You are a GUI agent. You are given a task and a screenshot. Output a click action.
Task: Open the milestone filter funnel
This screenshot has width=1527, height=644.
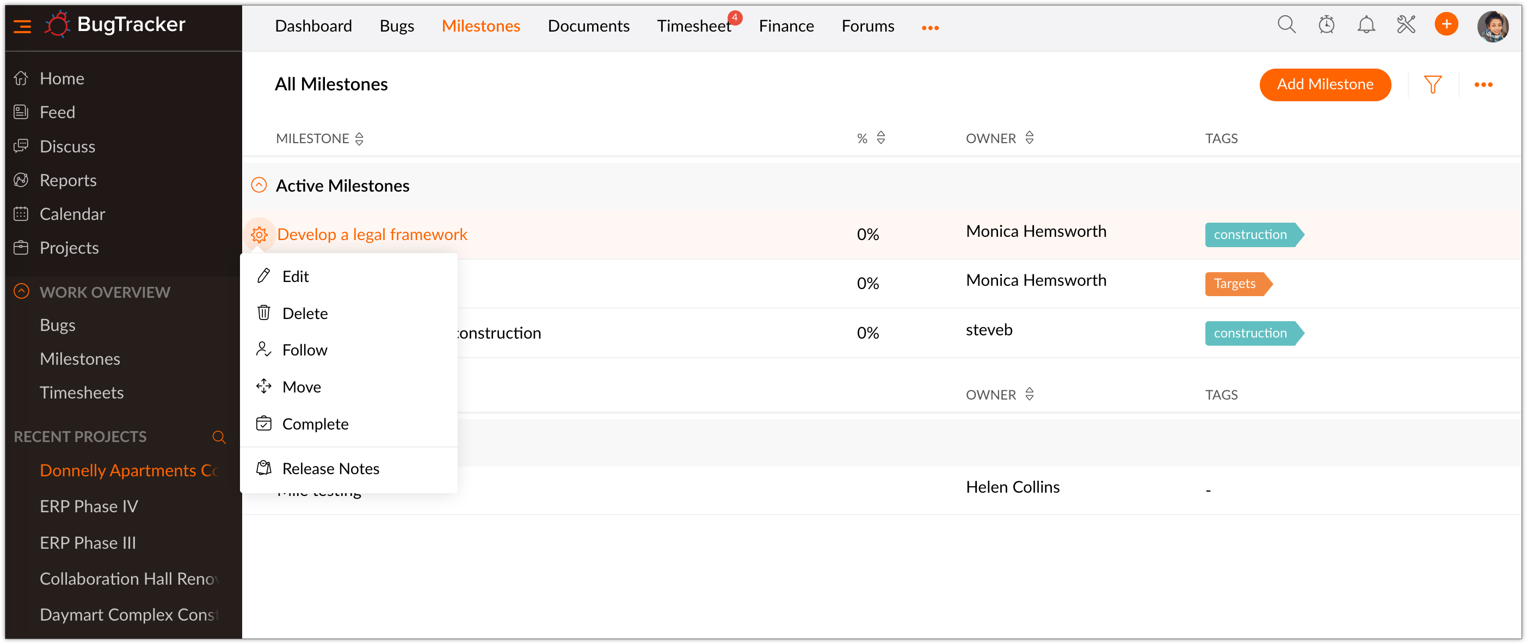click(x=1432, y=84)
